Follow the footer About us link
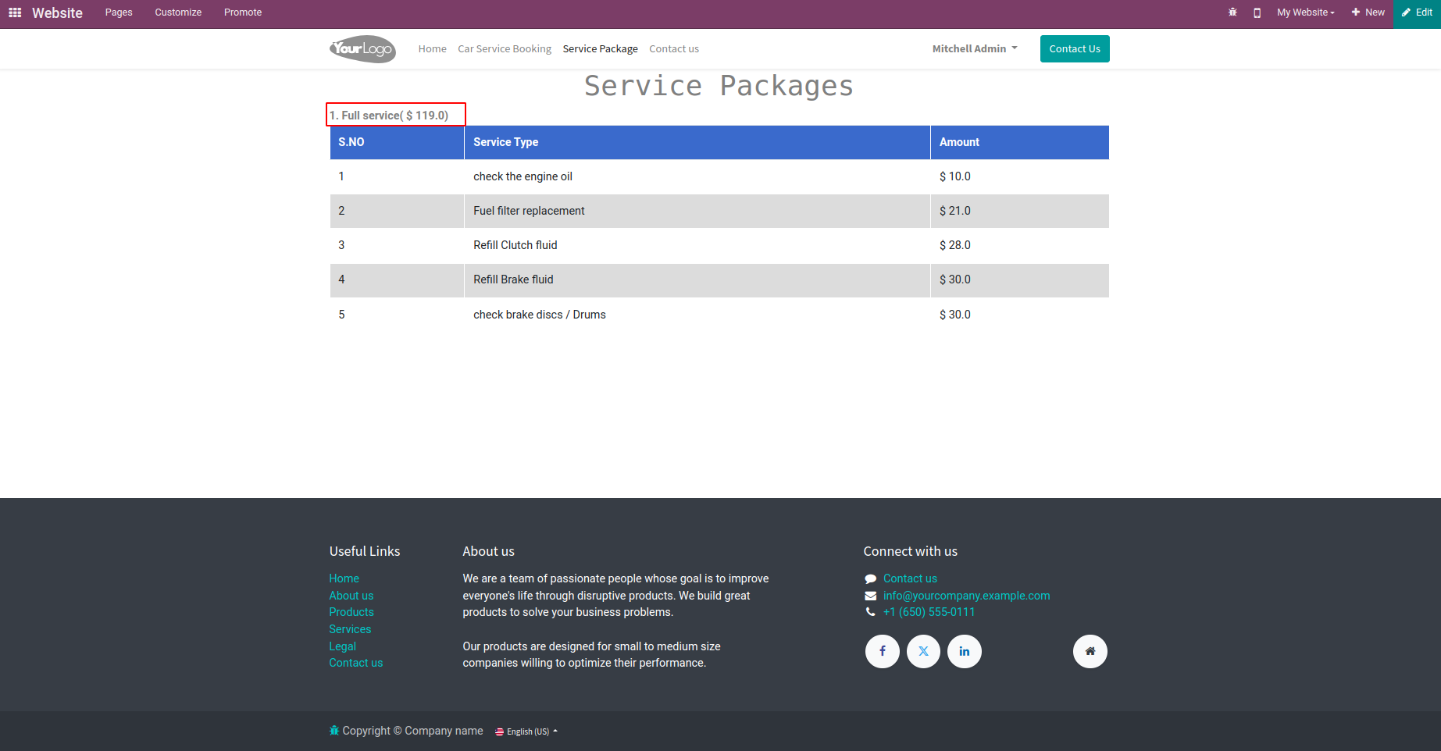 click(351, 596)
